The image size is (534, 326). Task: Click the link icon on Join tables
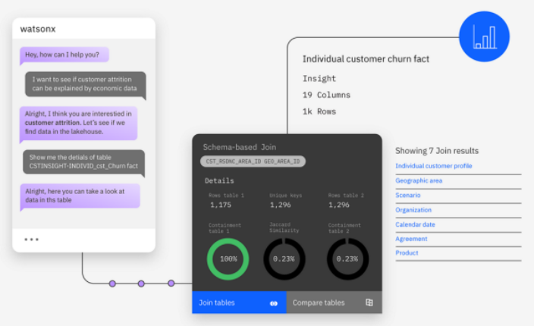[274, 303]
